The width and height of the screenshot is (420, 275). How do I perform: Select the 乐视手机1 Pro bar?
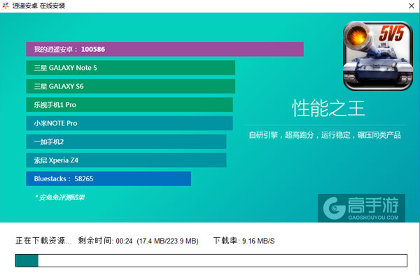click(x=129, y=105)
